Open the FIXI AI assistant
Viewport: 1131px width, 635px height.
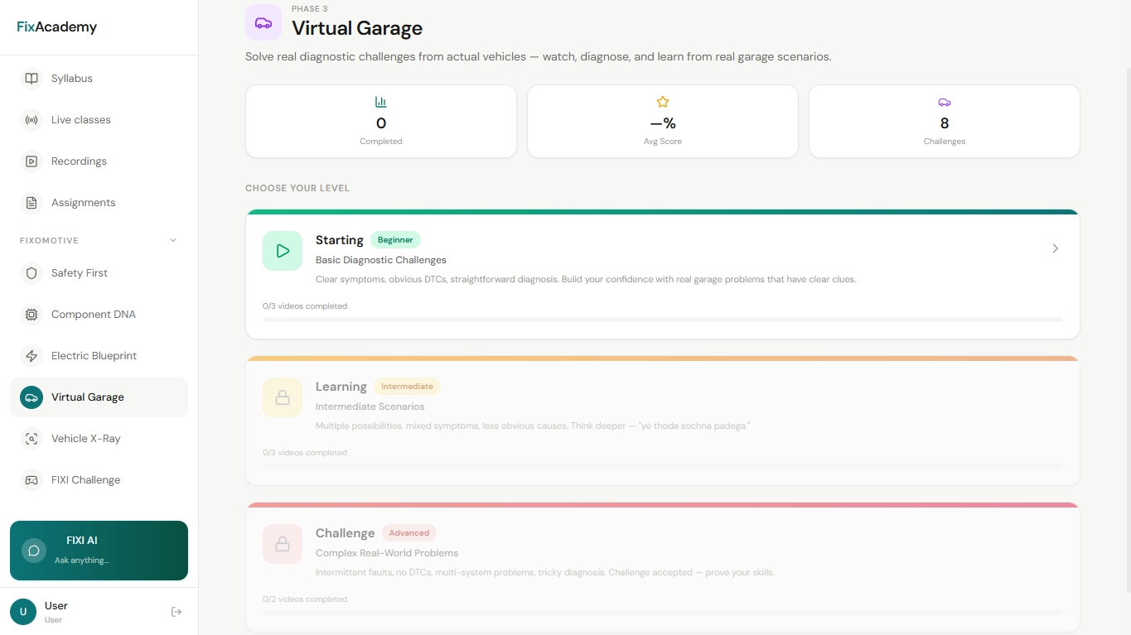99,550
